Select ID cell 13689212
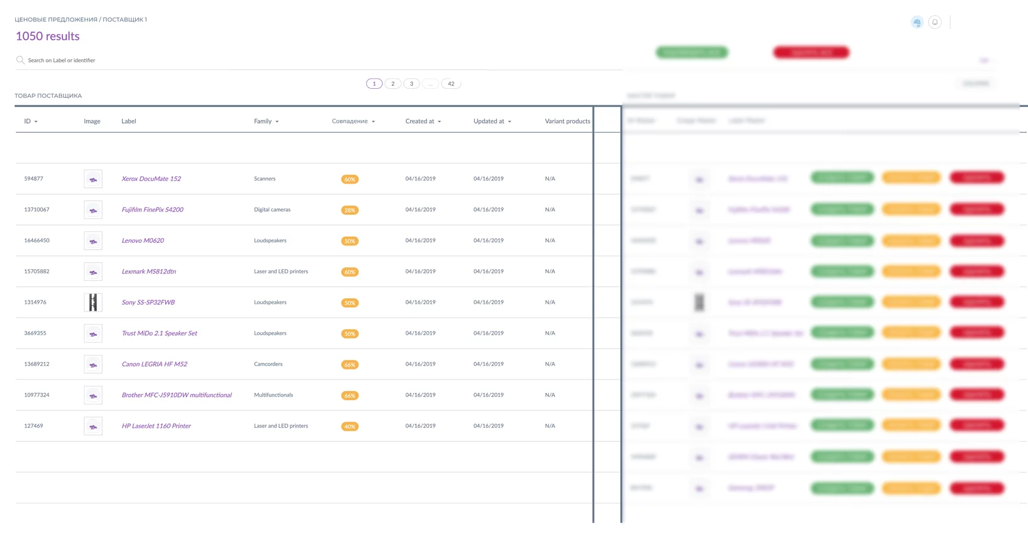1028x547 pixels. [x=37, y=364]
